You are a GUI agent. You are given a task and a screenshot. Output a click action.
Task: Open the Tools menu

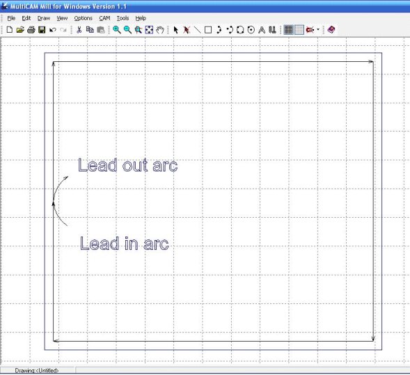(x=123, y=18)
